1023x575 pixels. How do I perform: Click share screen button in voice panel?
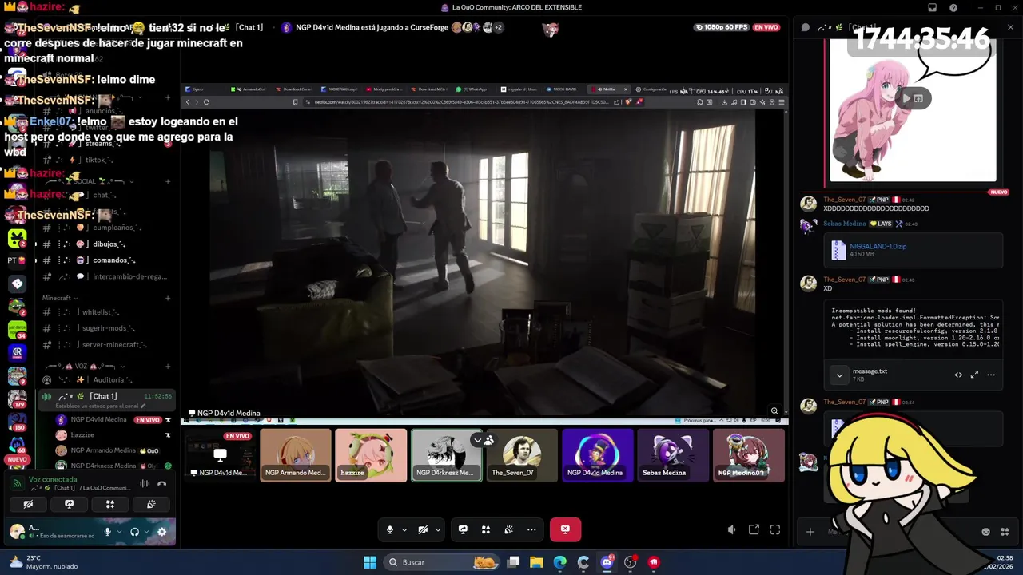[69, 504]
